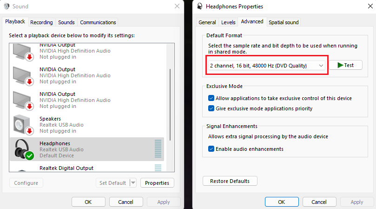Uncheck Give exclusive mode applications priority
Screen dimensions: 376x209
[211, 108]
